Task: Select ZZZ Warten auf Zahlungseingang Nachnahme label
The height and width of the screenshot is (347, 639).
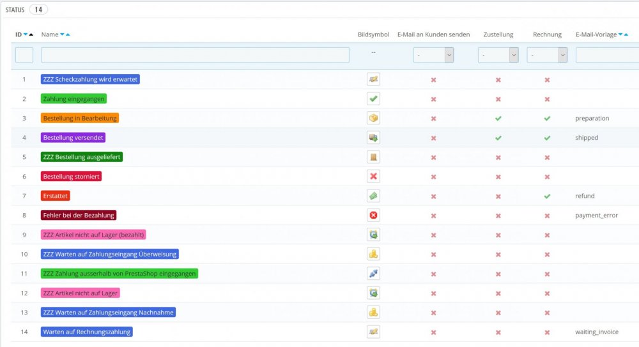Action: tap(108, 313)
